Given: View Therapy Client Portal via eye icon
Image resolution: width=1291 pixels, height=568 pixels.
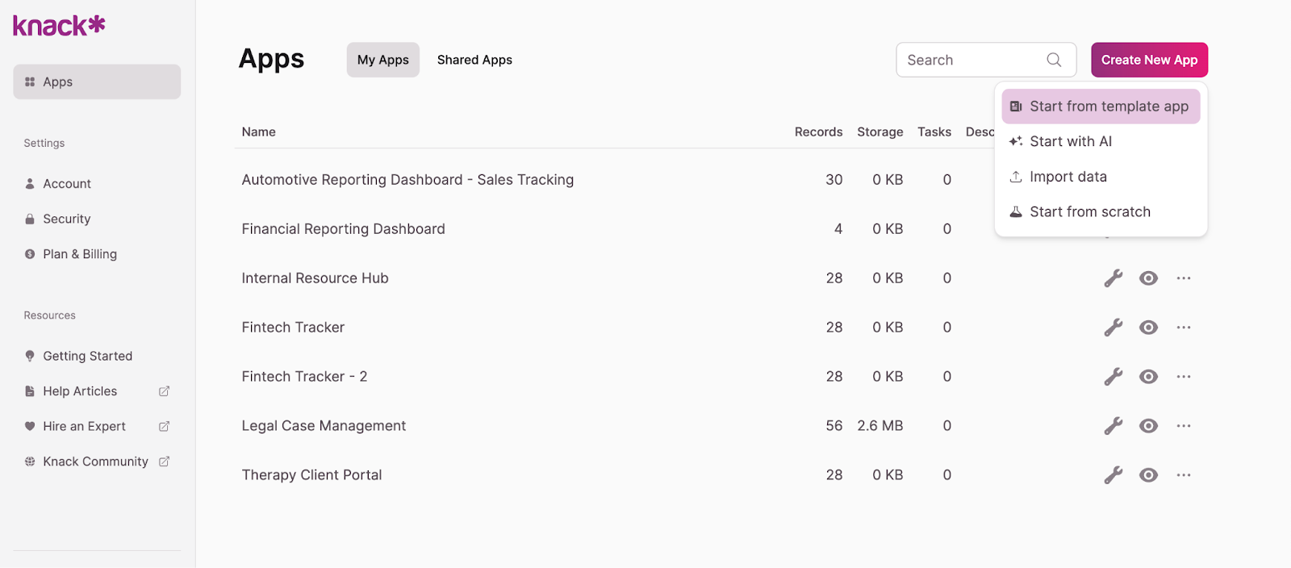Looking at the screenshot, I should (x=1148, y=475).
